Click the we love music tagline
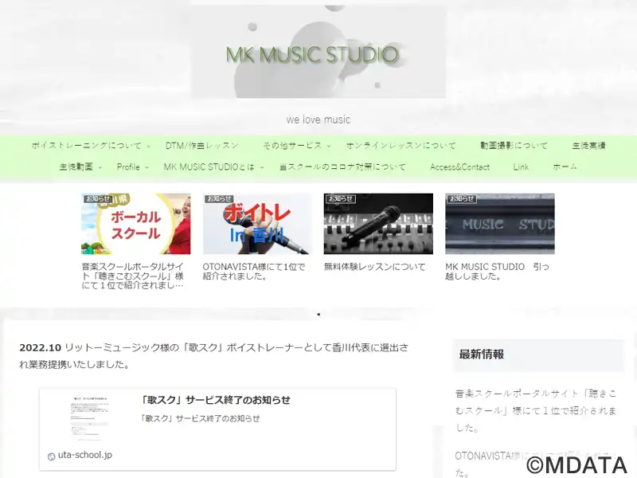Screen dimensions: 637x478 coord(318,119)
